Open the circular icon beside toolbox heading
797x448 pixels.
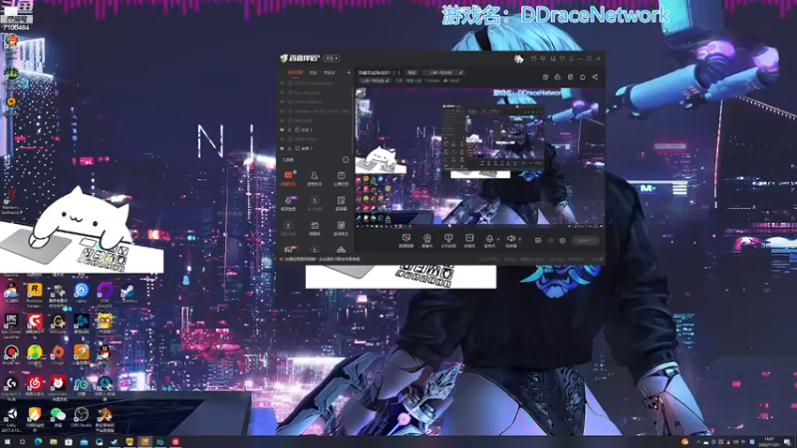tap(346, 159)
